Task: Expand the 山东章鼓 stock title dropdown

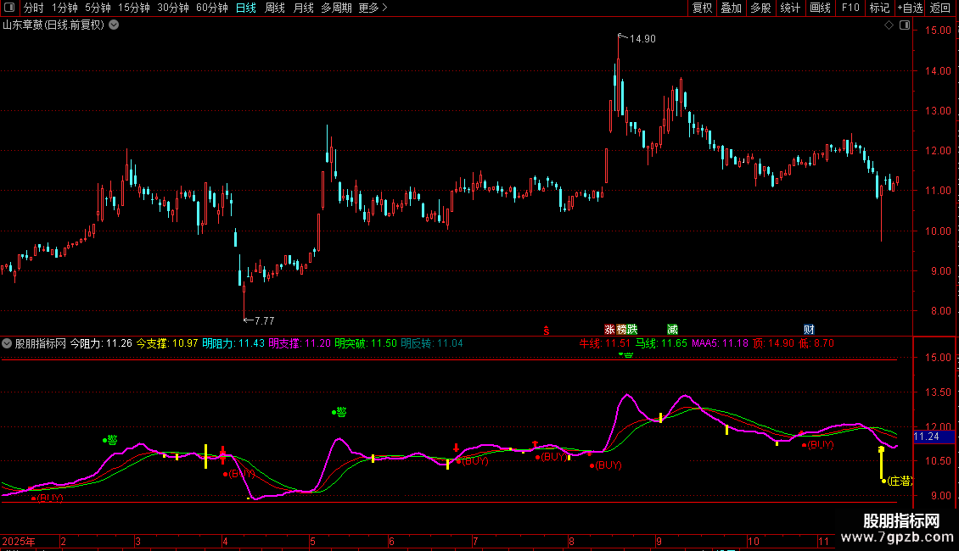Action: (x=115, y=25)
